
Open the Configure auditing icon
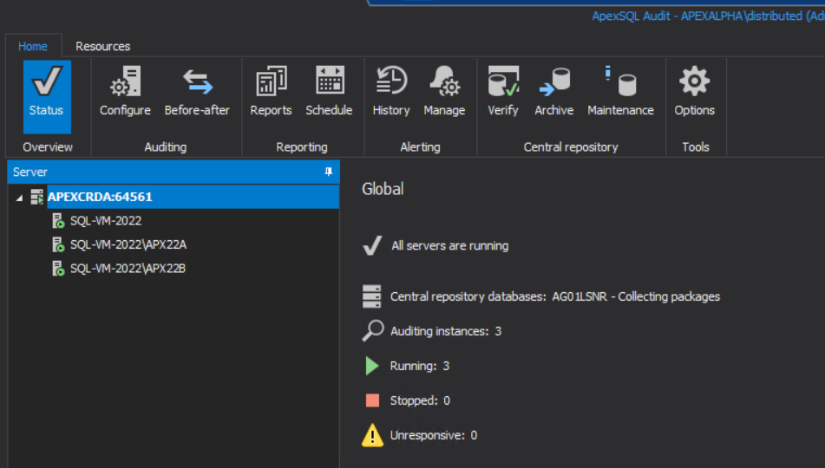[x=125, y=81]
